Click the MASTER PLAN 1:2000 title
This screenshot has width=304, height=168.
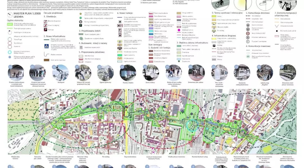[x=27, y=13]
